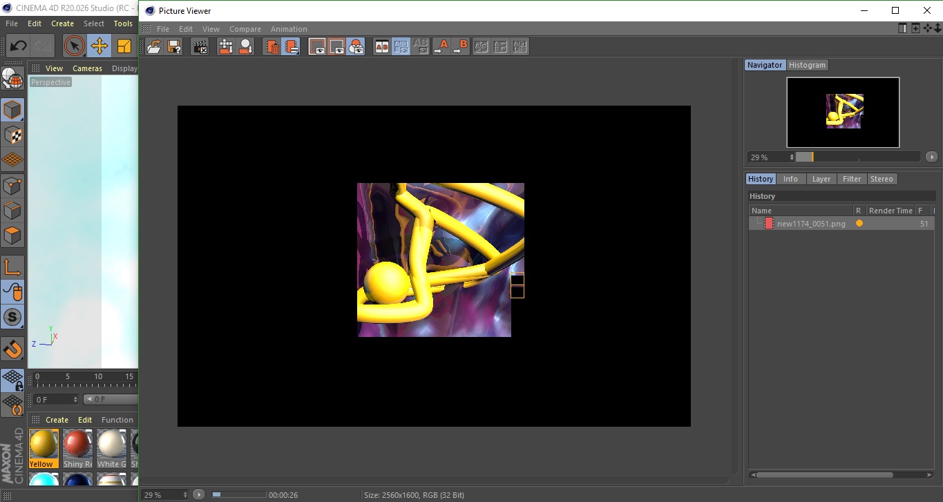943x502 pixels.
Task: Switch to the Stereo tab
Action: tap(882, 179)
